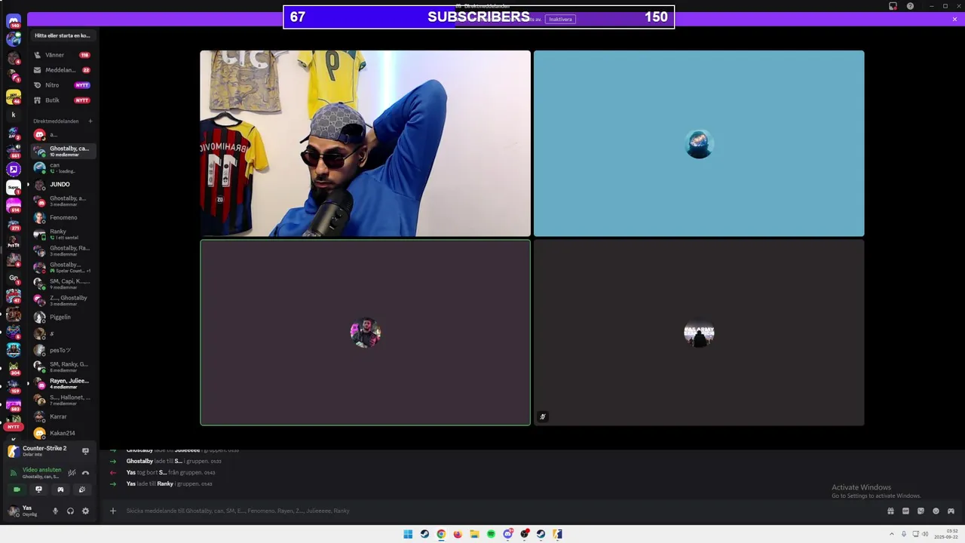Open the SM, Capi, K... group chat
965x543 pixels.
[x=63, y=284]
